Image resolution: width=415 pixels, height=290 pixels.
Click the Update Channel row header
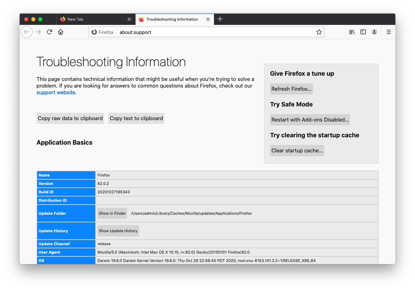[66, 244]
